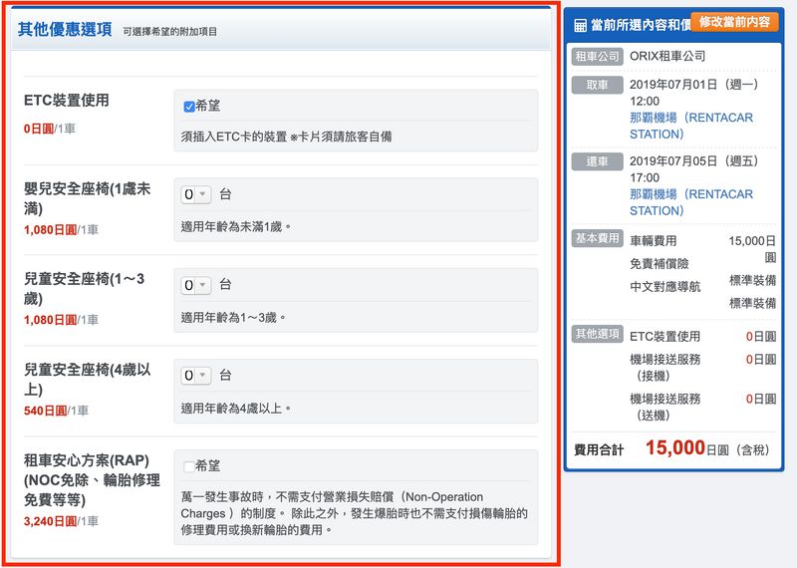Screen dimensions: 797x568
Task: Click the 嬰兒安全座椅(1歲未滿) option title
Action: [87, 198]
